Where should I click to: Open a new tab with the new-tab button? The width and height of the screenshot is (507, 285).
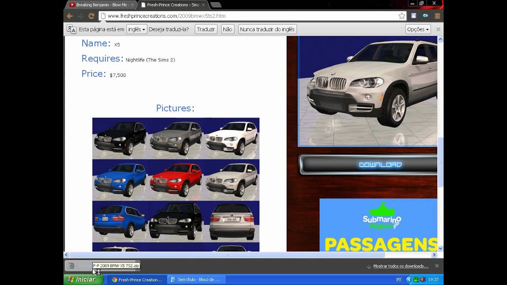(215, 5)
